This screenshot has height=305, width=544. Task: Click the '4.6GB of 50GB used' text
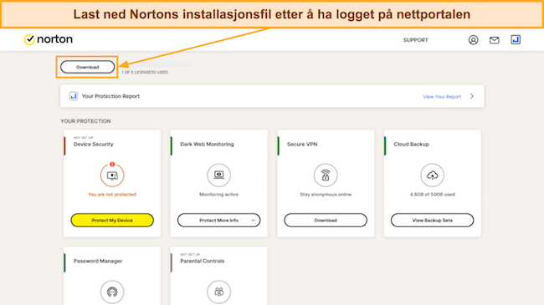[x=433, y=195]
